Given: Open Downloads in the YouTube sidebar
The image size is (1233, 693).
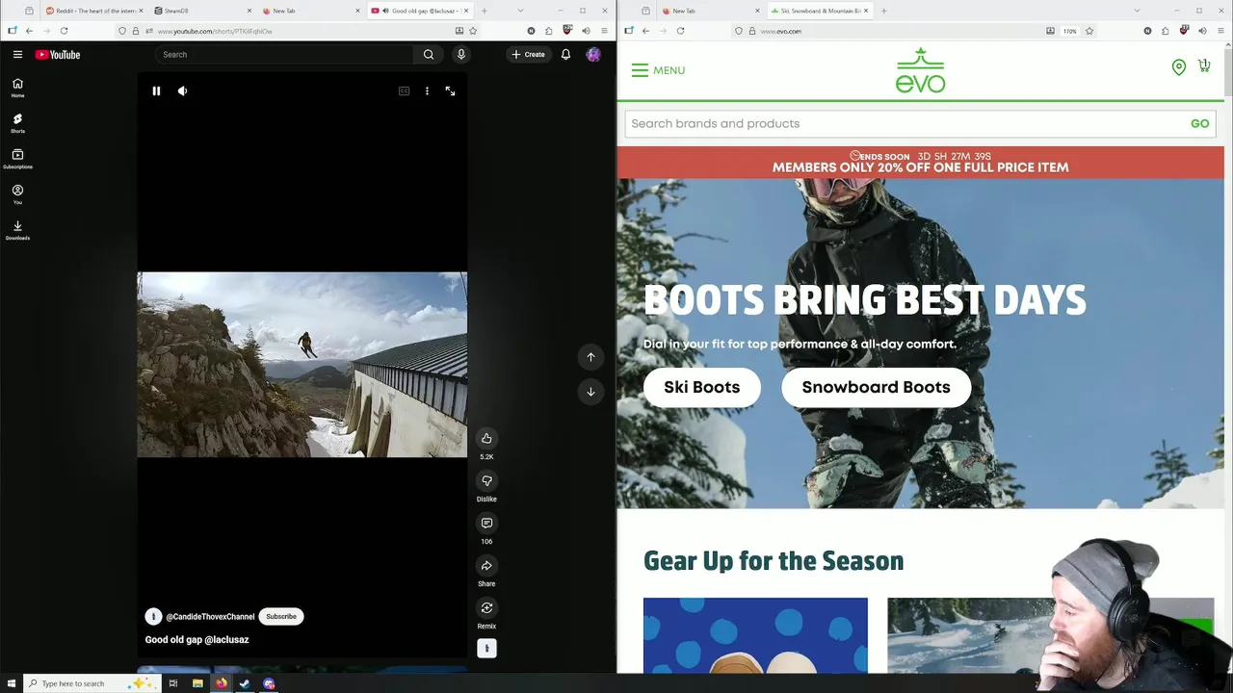Looking at the screenshot, I should [17, 230].
